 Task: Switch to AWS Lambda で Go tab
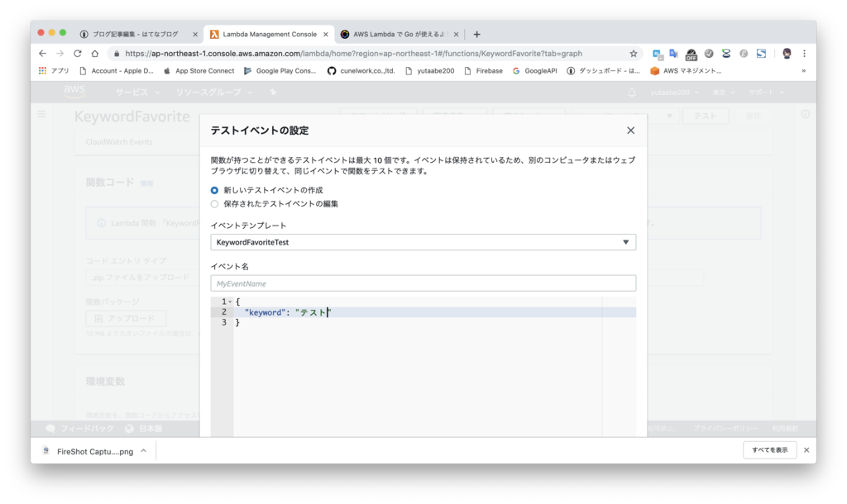click(x=400, y=34)
